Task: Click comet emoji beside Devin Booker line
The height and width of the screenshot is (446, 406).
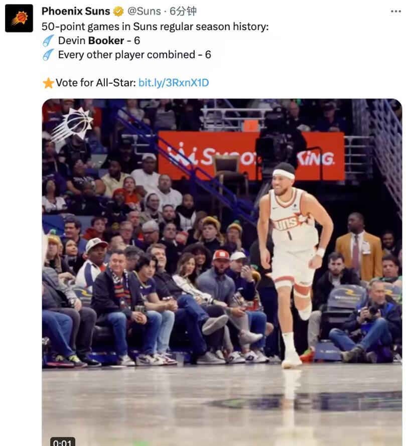Action: [x=48, y=41]
